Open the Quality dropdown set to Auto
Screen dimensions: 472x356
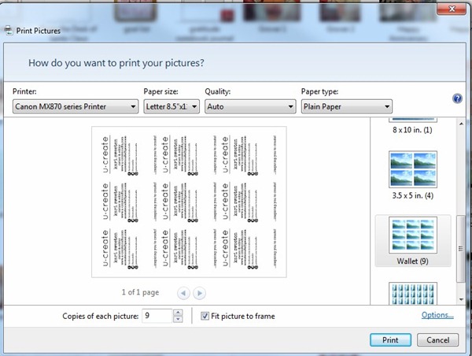[x=250, y=106]
